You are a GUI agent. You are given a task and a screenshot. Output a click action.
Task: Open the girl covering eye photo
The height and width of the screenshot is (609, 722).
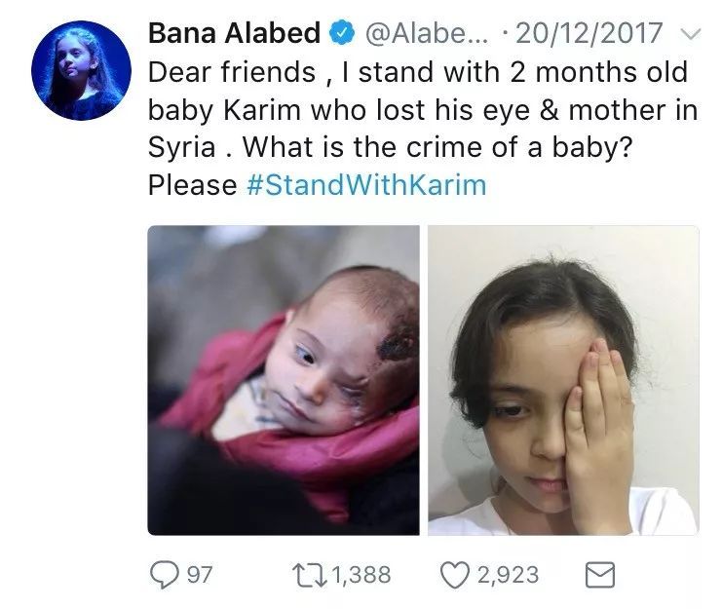(563, 380)
